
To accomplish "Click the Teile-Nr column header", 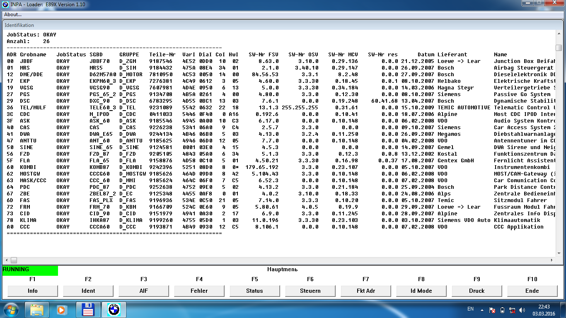I will [162, 55].
